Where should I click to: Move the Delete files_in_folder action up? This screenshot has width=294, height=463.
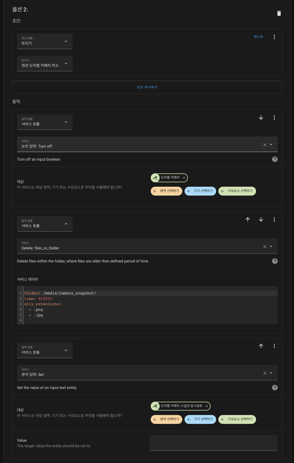click(247, 219)
